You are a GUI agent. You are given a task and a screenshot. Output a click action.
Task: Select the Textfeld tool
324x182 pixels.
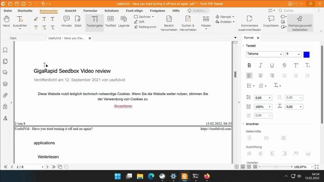pos(110,22)
